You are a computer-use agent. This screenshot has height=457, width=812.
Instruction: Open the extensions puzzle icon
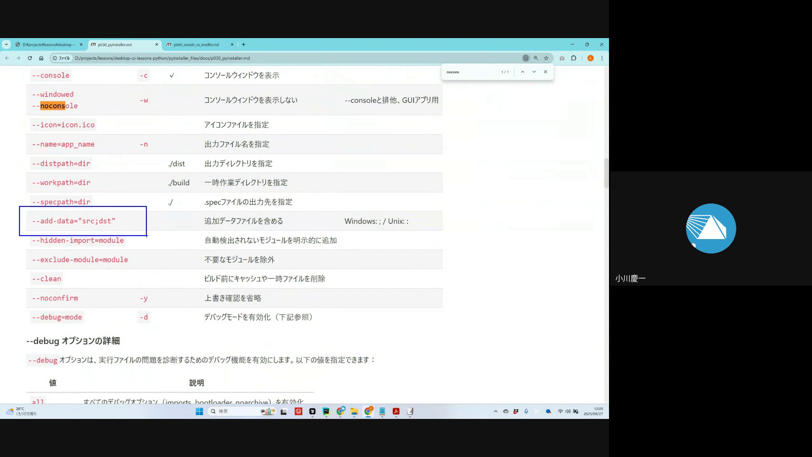click(x=574, y=58)
